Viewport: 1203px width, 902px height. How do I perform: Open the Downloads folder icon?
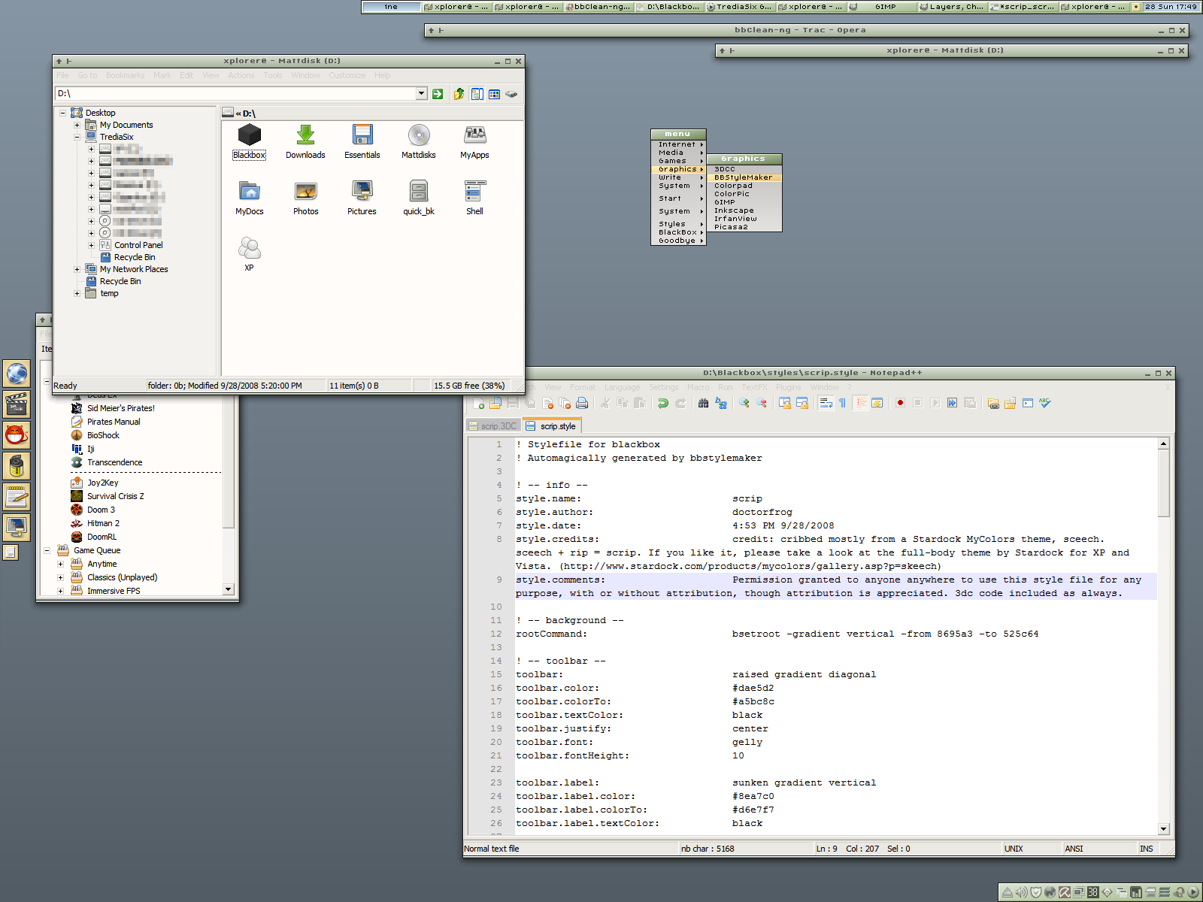click(x=305, y=141)
